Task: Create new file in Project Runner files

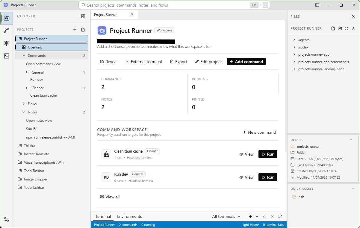Action: [x=333, y=28]
